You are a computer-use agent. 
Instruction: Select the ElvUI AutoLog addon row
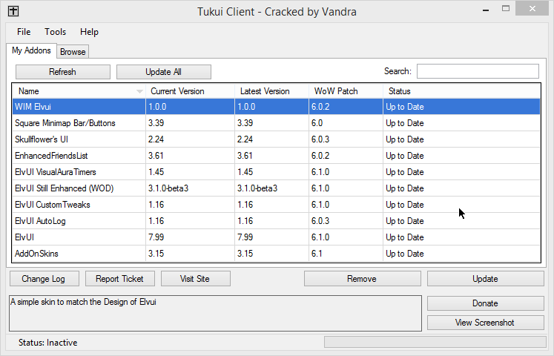(x=79, y=221)
